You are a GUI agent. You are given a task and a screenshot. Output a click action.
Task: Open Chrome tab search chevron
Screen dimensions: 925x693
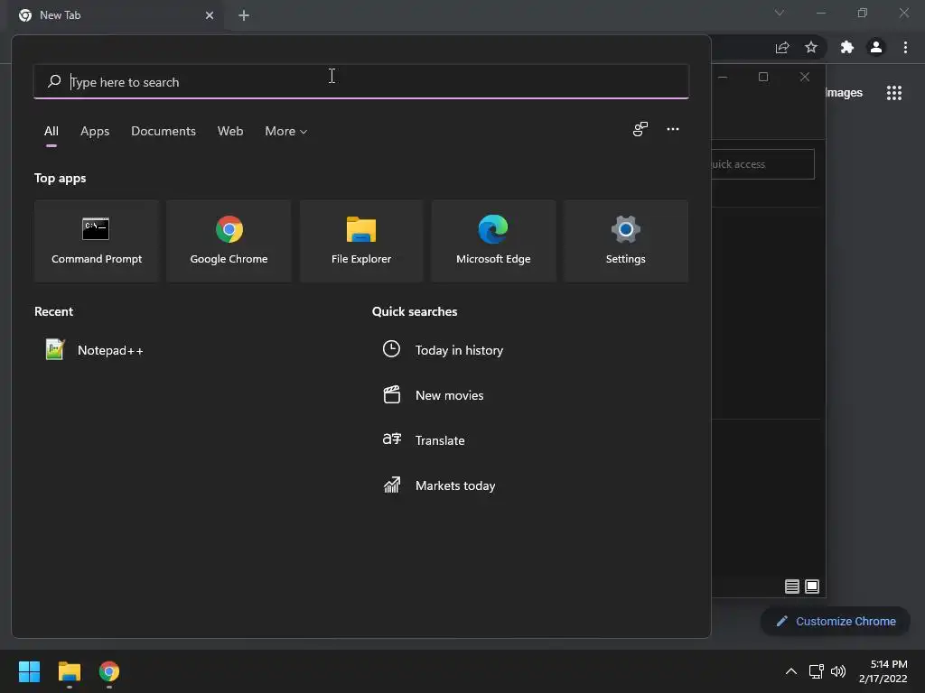point(780,13)
